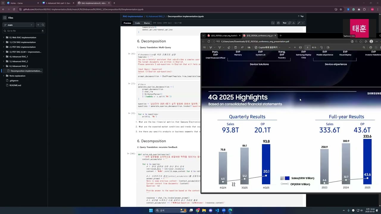Click the GitHub Files panel collapse icon
This screenshot has width=381, height=214.
coord(5,18)
